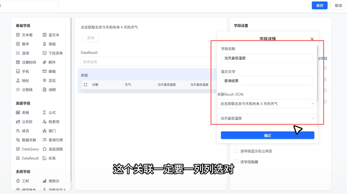Add a 数字 field
This screenshot has width=347, height=194.
22,44
